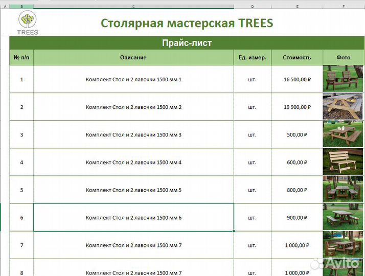Screen dimensions: 365x276
Task: Click column E header
Action: click(296, 7)
